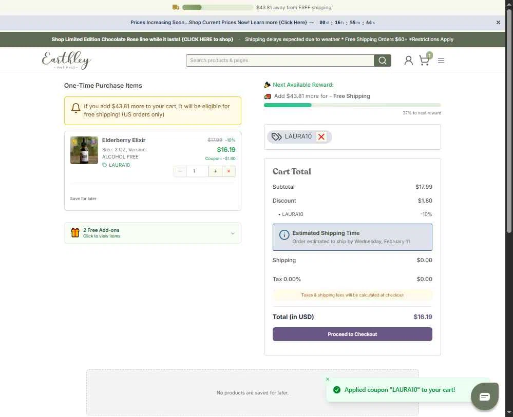Screen dimensions: 513x417
Task: Click the bell icon in shipping notice
Action: [75, 108]
